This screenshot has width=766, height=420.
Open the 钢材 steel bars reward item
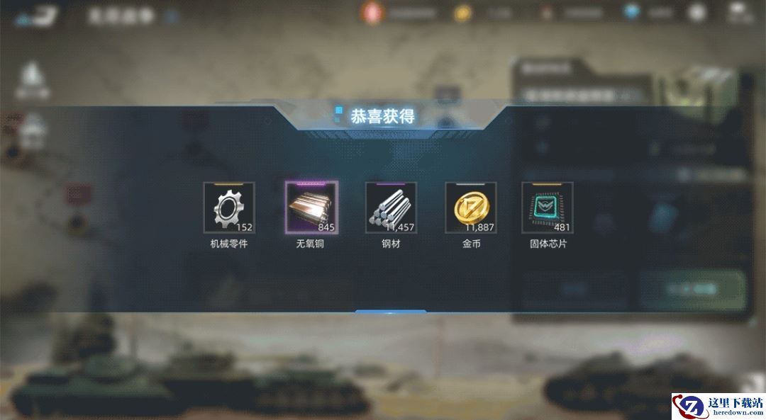391,208
